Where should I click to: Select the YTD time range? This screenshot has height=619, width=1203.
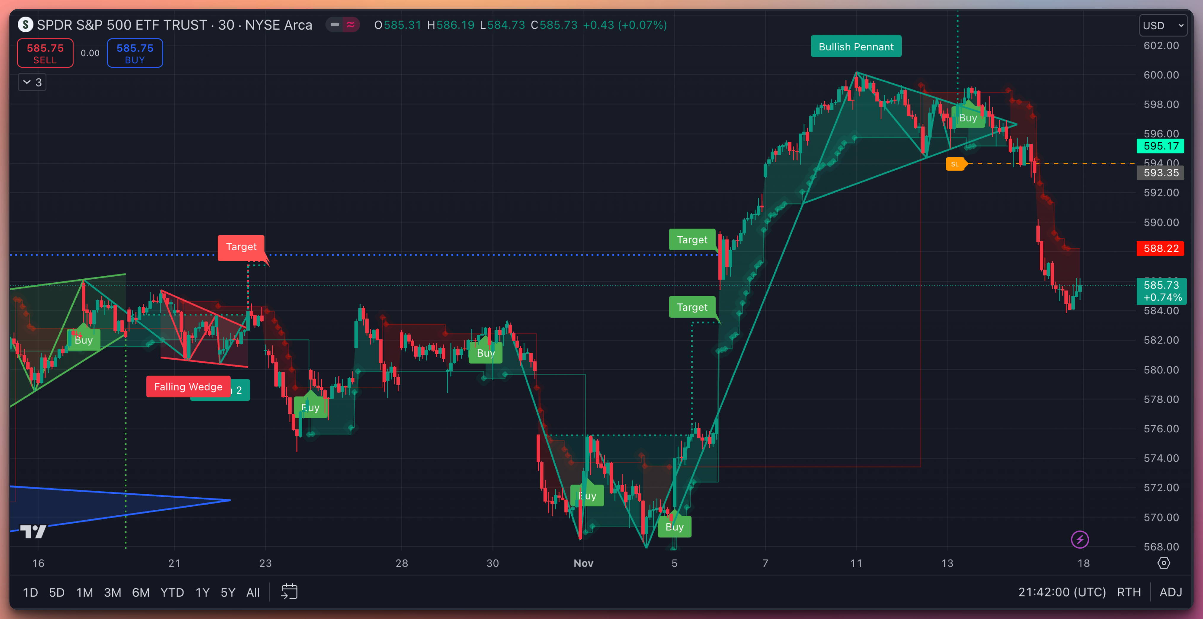click(x=172, y=592)
